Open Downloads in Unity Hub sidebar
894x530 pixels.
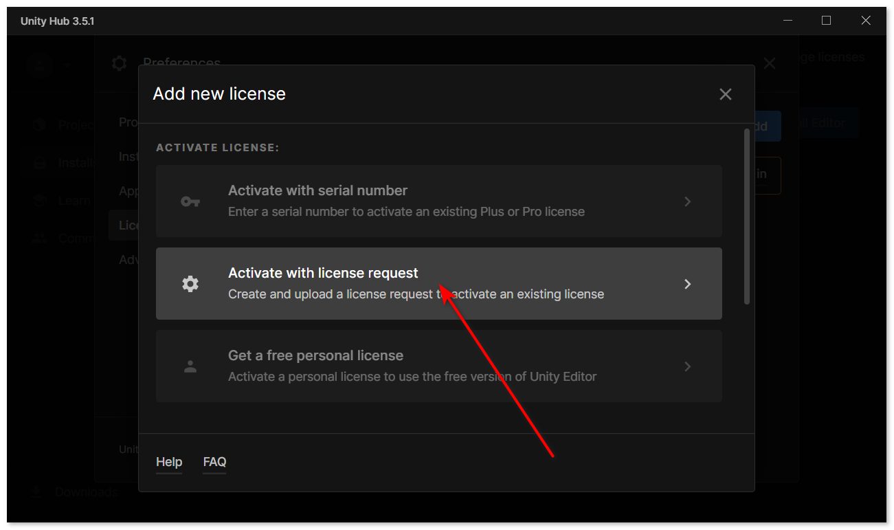(76, 492)
